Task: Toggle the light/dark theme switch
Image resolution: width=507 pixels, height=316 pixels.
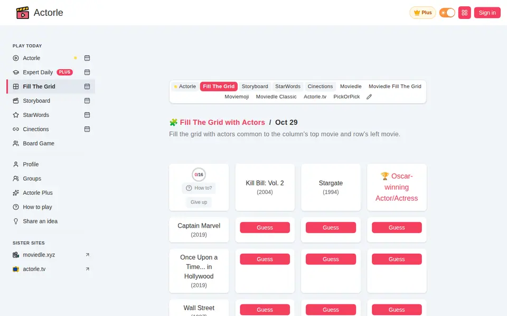Action: pos(447,13)
